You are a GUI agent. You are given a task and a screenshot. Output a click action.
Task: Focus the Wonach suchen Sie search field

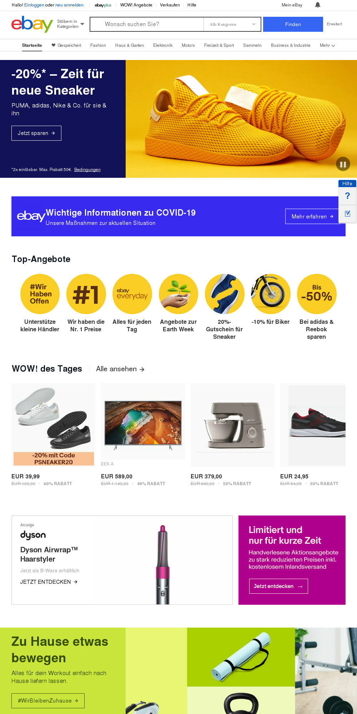tap(147, 24)
